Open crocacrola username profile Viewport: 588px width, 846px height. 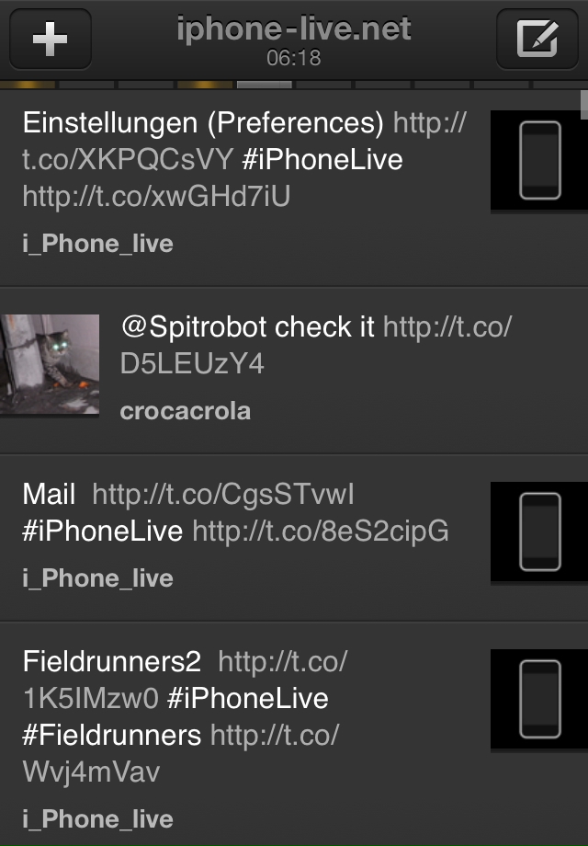(186, 411)
